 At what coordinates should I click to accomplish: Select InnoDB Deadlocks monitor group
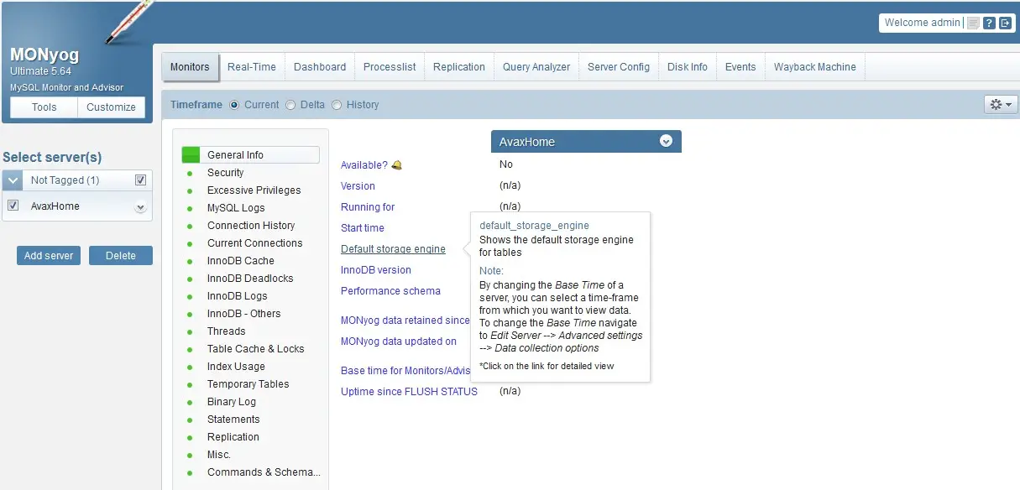tap(250, 279)
